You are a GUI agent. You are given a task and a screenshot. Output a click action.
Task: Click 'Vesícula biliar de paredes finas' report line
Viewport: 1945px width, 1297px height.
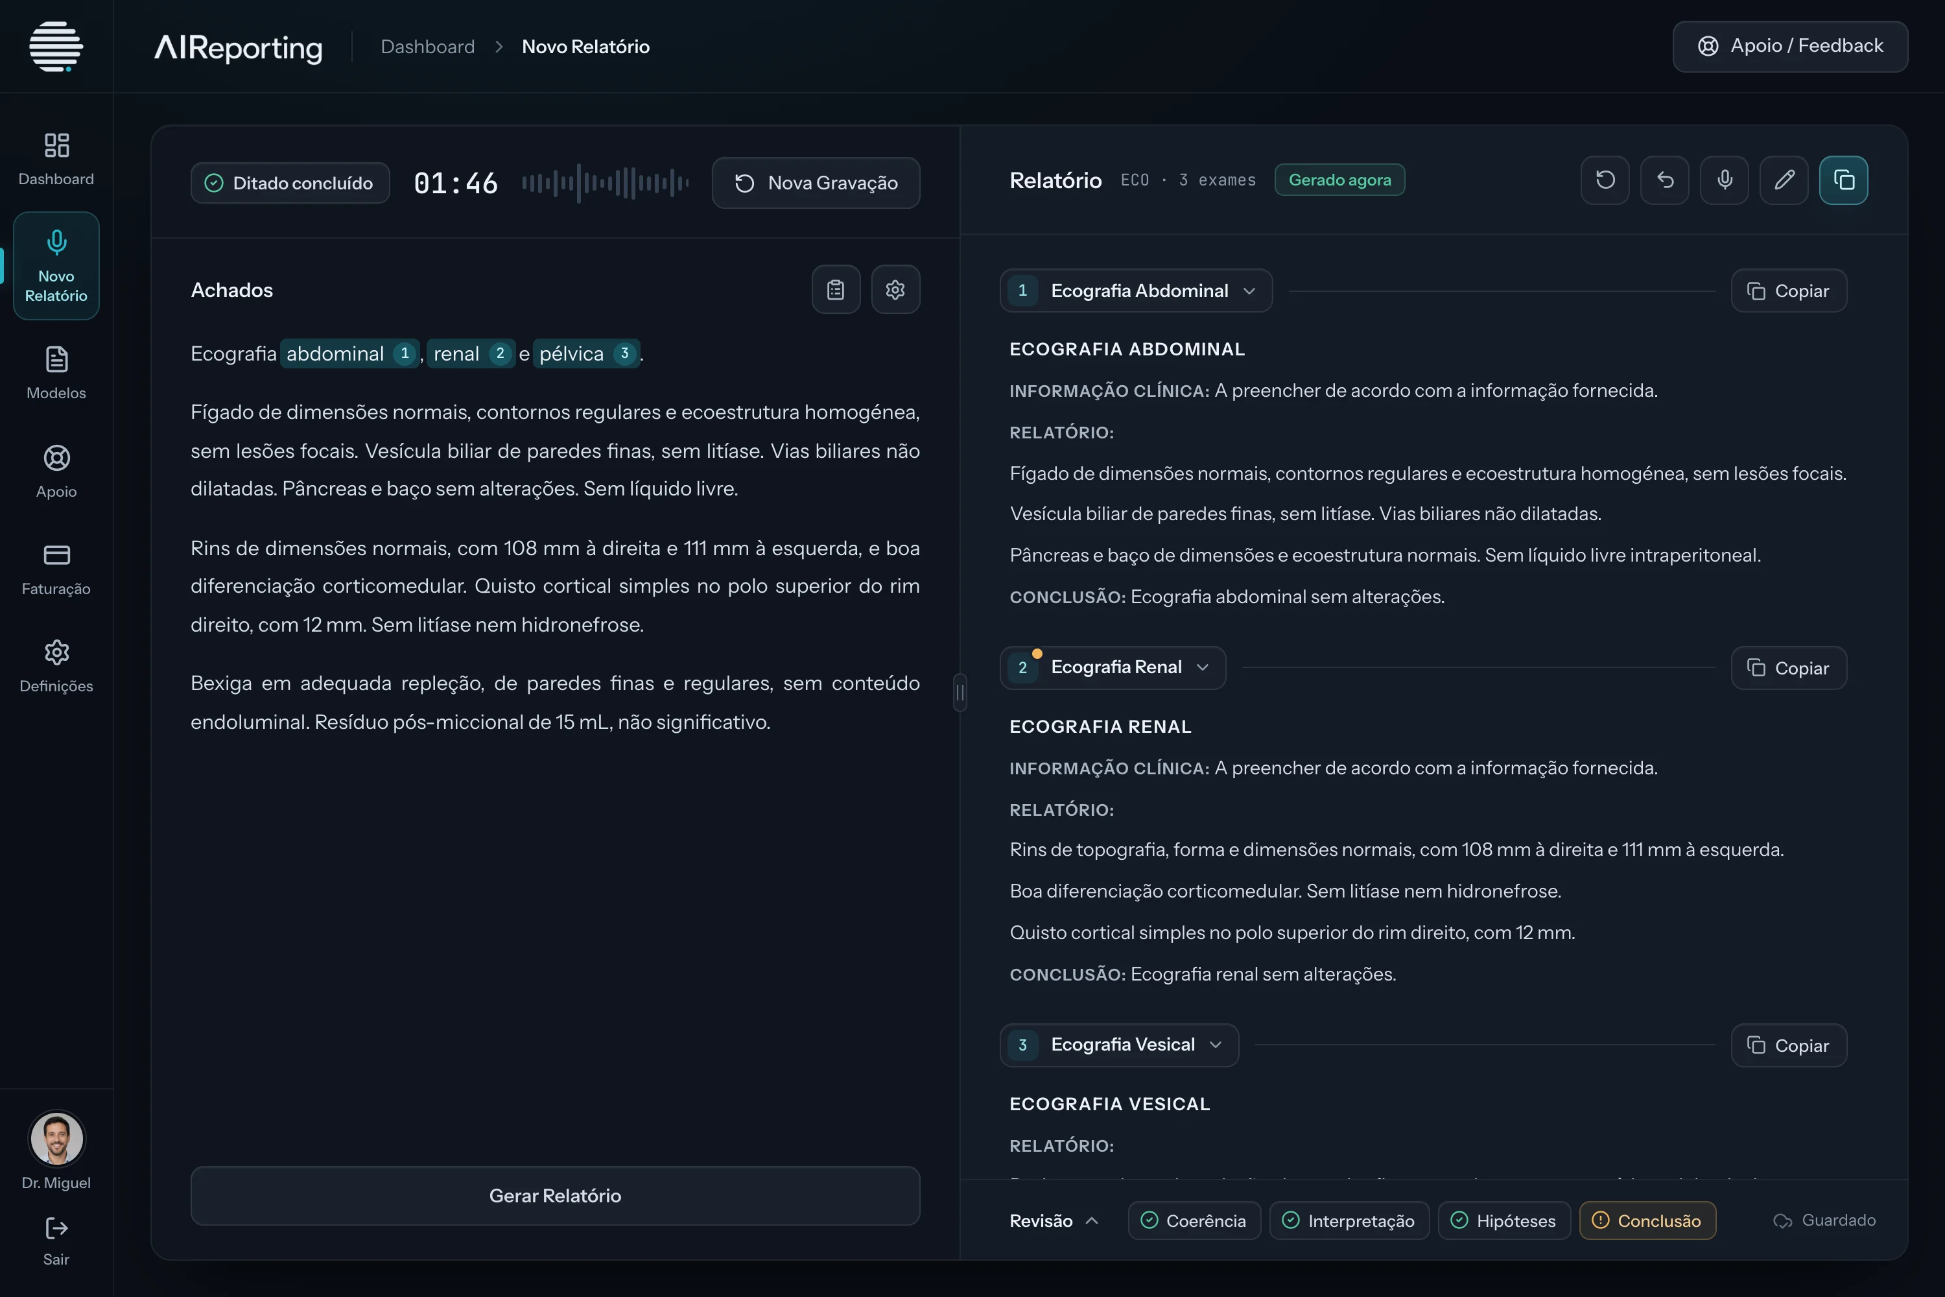tap(1306, 514)
